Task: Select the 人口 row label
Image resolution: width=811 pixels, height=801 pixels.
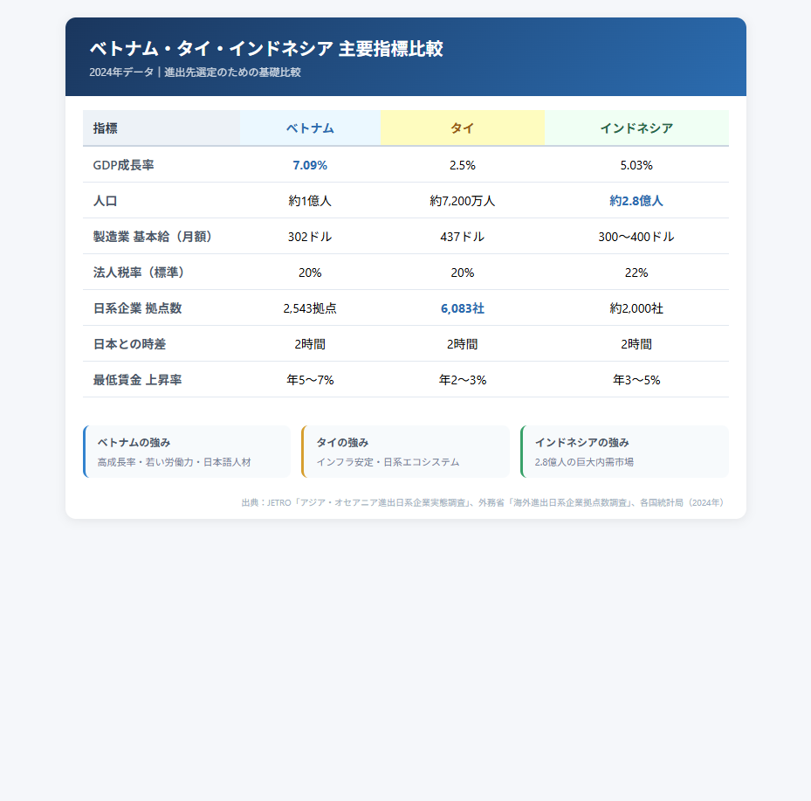Action: click(106, 201)
